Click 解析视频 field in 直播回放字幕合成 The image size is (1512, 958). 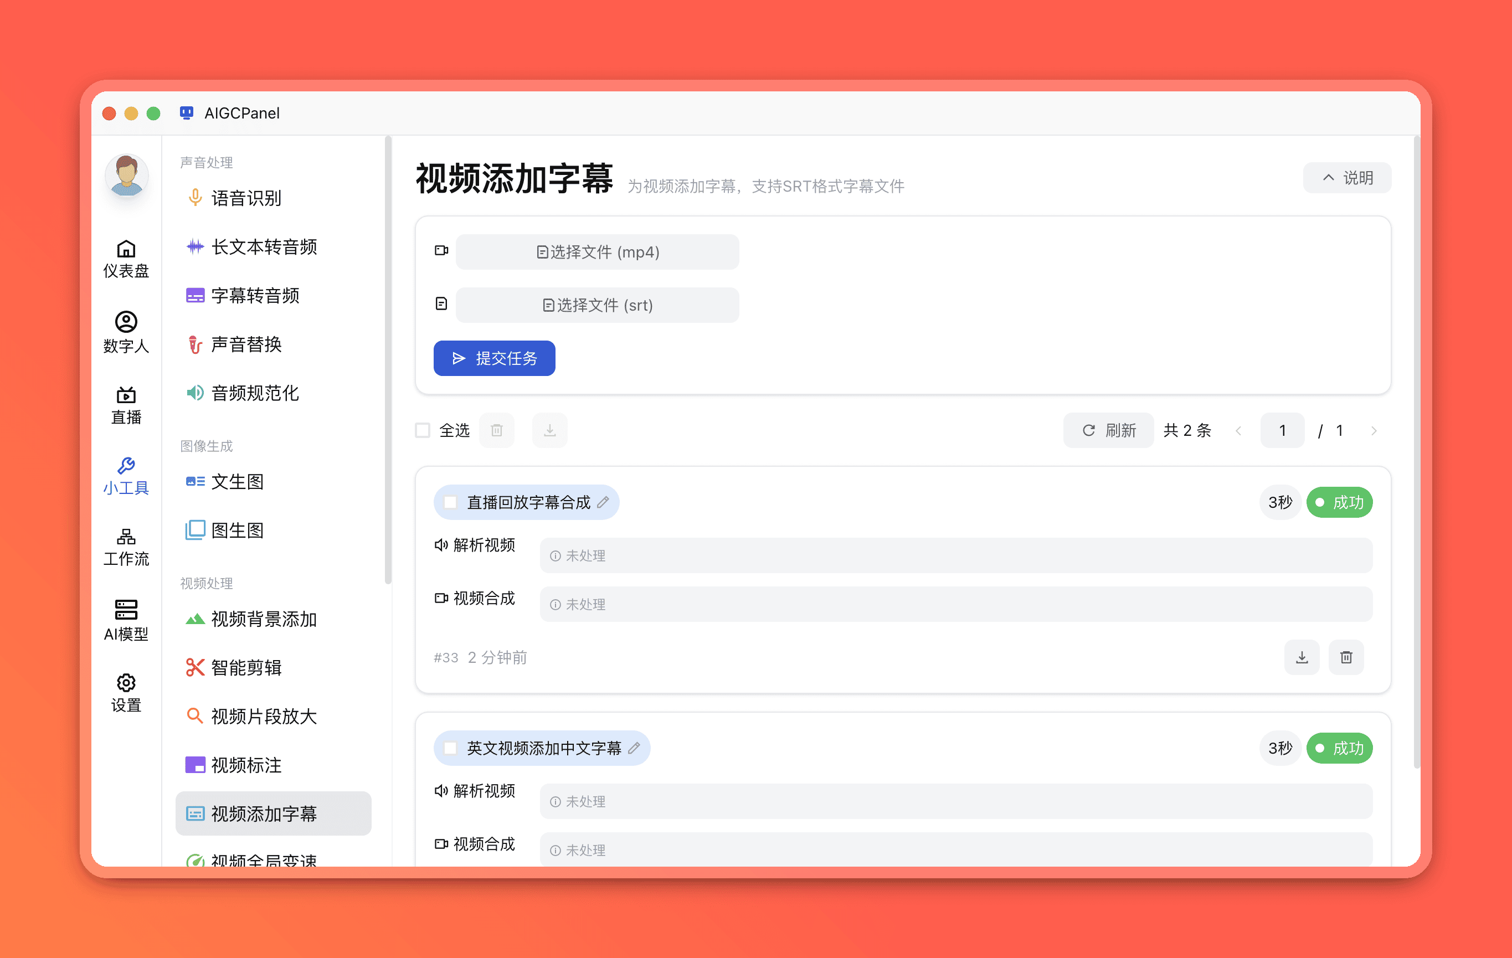click(956, 555)
